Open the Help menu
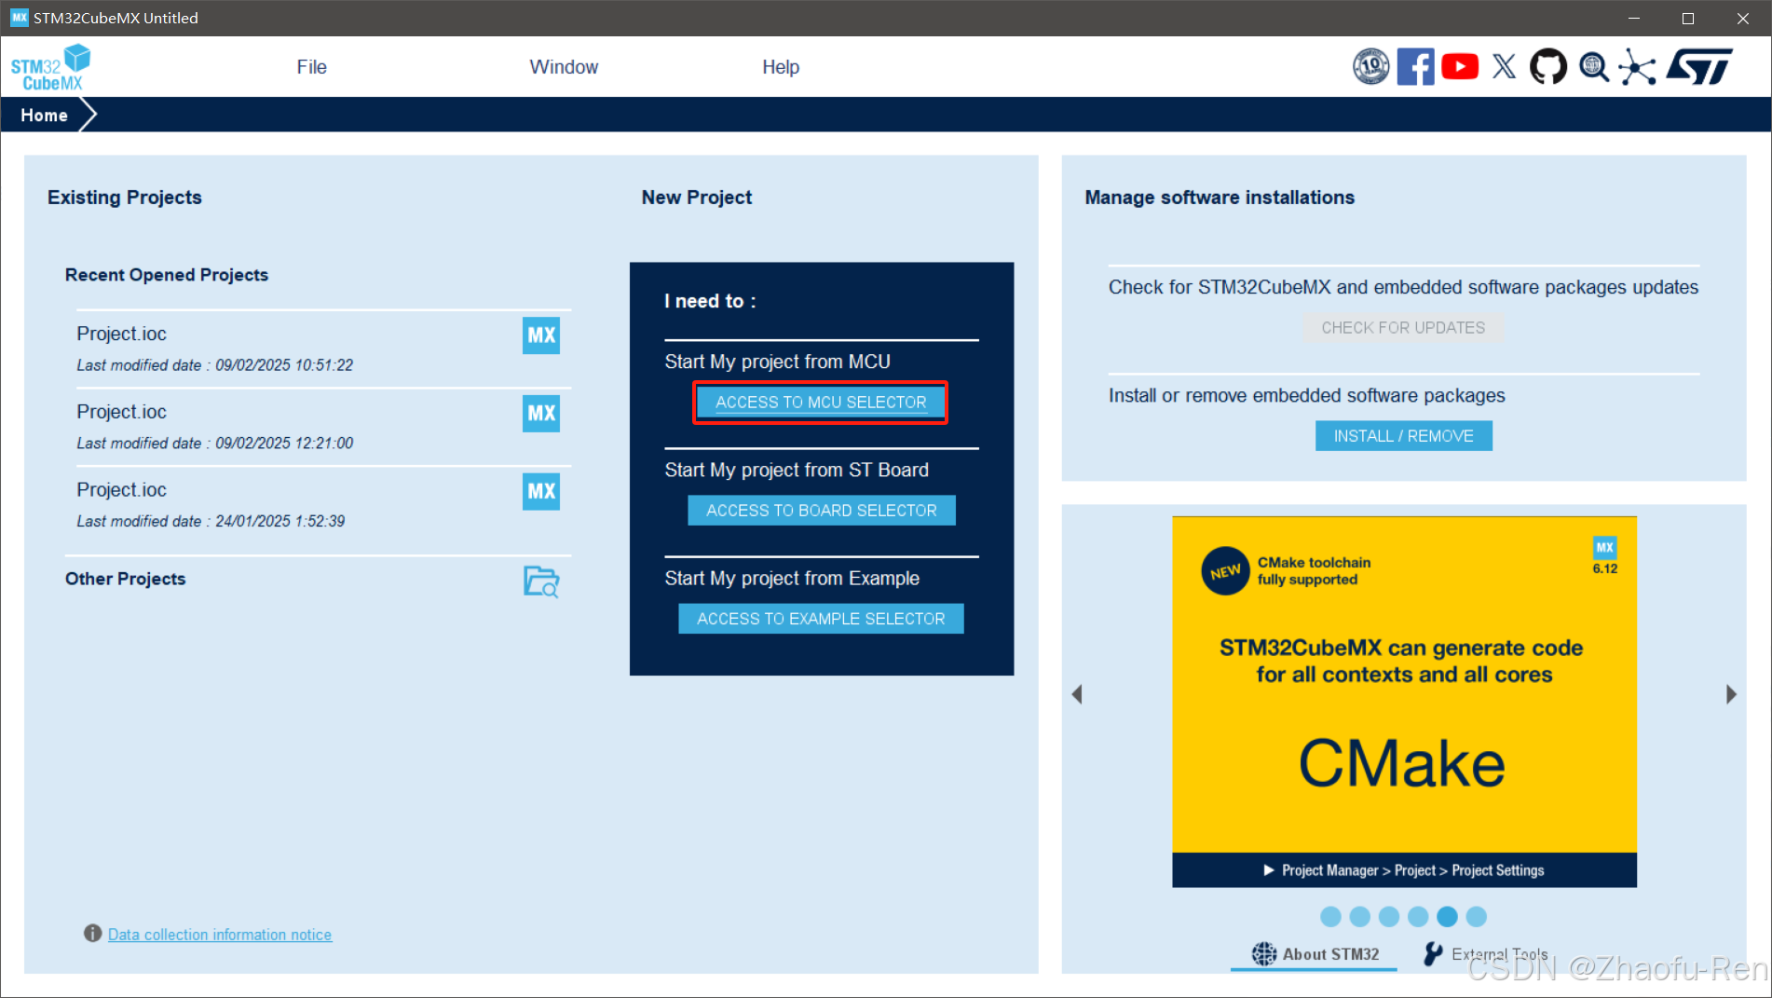1772x998 pixels. tap(781, 67)
